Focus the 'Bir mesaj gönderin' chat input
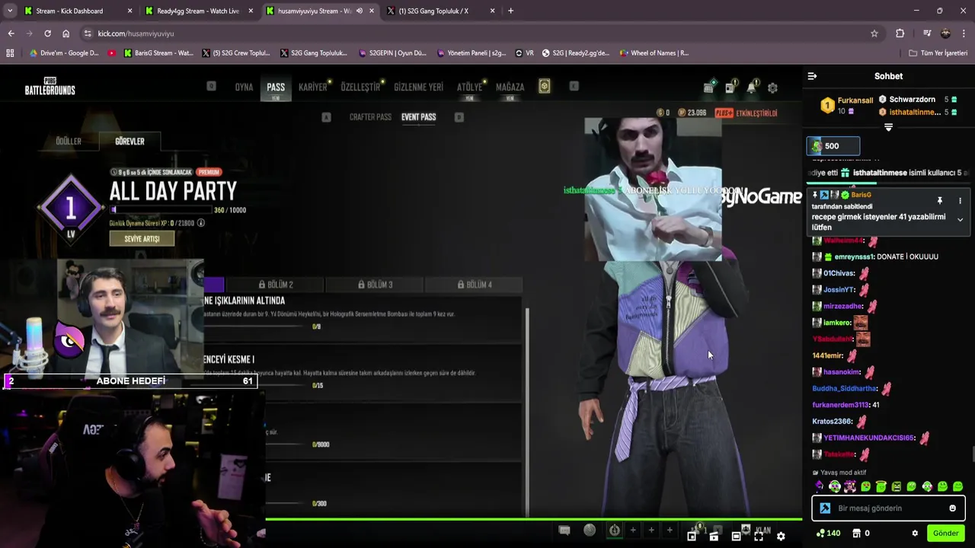This screenshot has height=548, width=975. coord(887,508)
